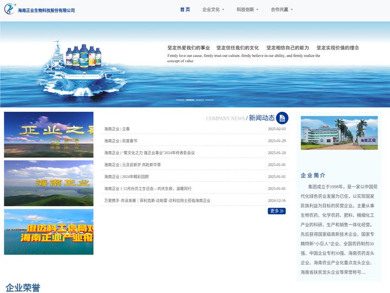Expand the 企业文化 dropdown menu
390x293 pixels.
coord(213,9)
